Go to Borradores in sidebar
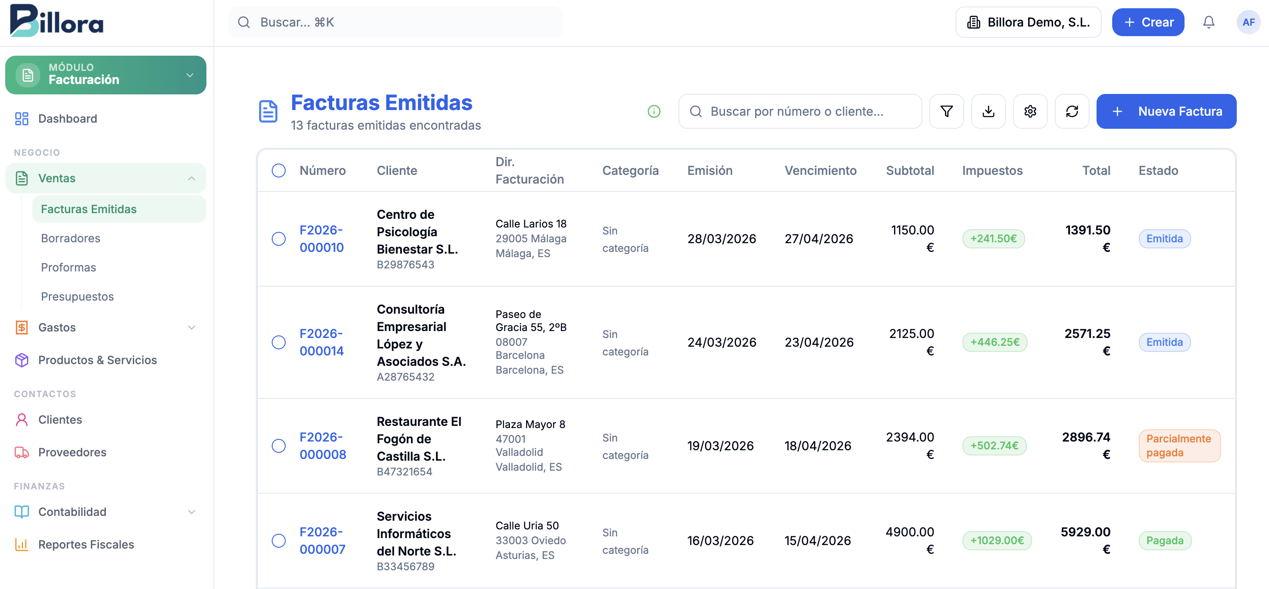The image size is (1269, 589). 71,238
